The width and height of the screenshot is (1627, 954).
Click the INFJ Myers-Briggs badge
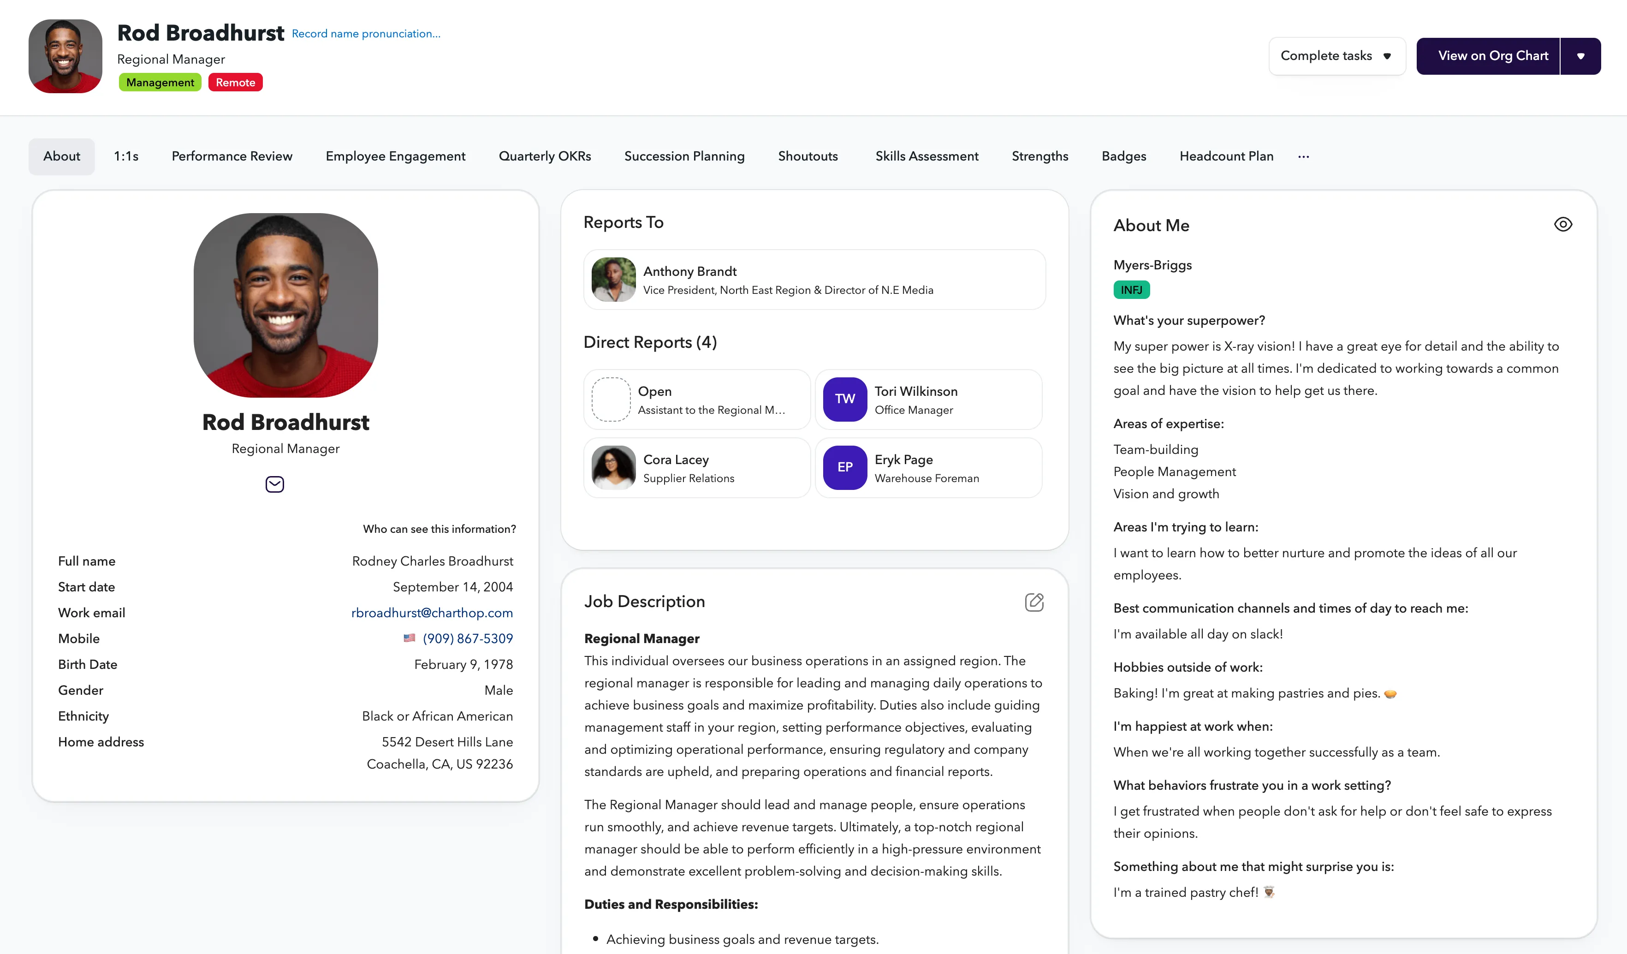click(1131, 290)
